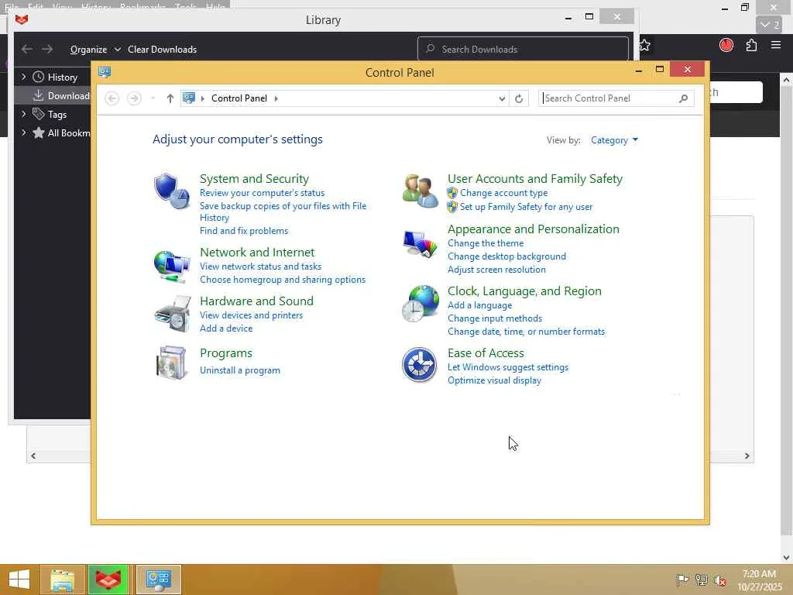
Task: Open recent locations dropdown arrow
Action: coord(153,98)
